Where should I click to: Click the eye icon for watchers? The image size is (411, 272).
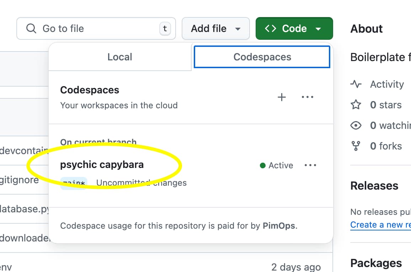click(356, 126)
